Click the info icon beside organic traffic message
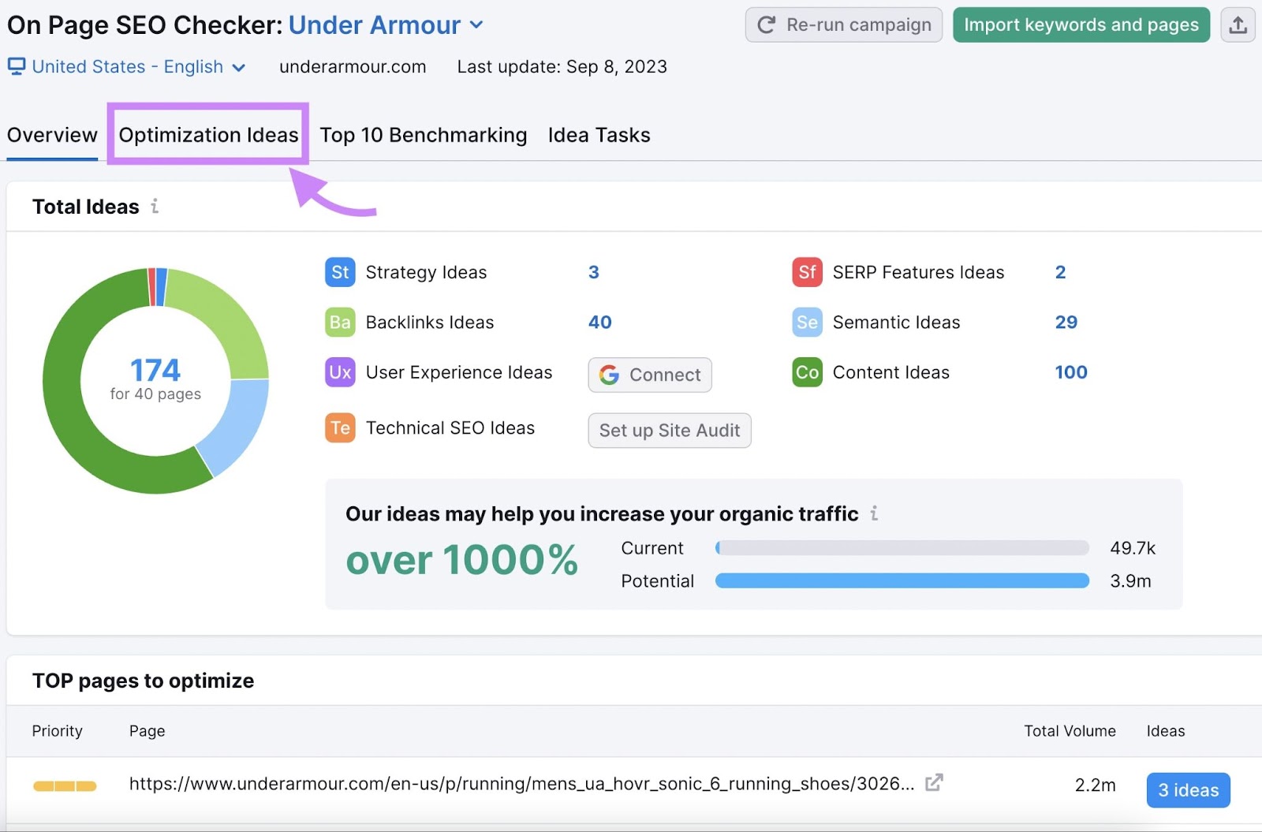 [874, 513]
